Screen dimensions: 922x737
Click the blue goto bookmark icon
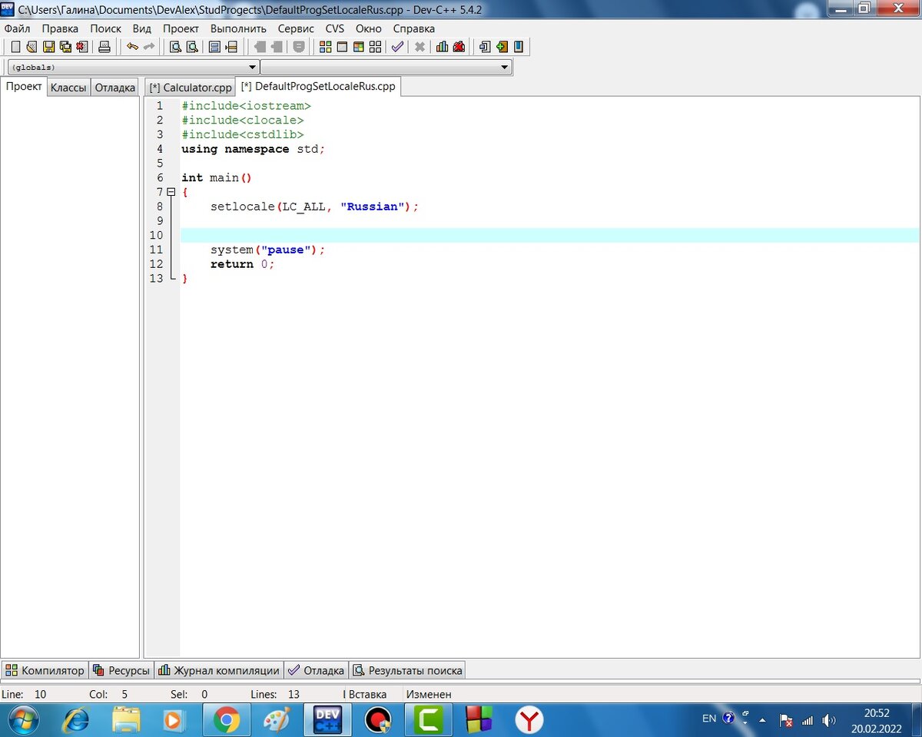click(x=519, y=47)
